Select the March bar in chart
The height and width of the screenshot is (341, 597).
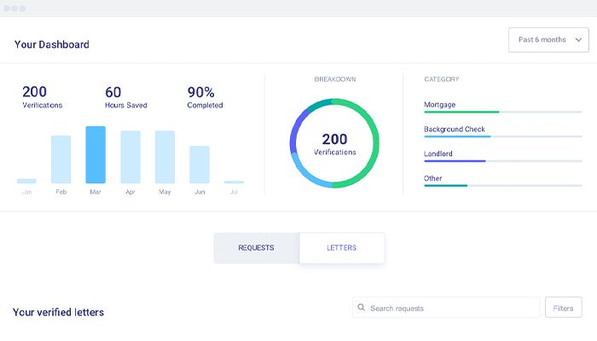click(96, 154)
